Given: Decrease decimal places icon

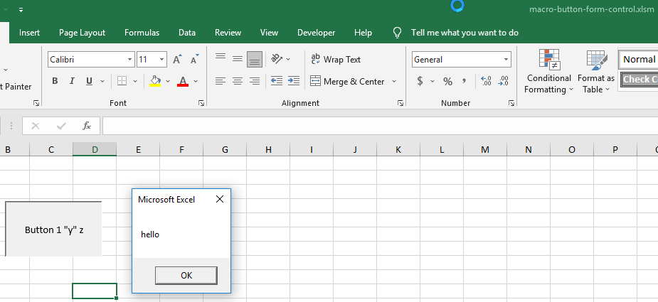Looking at the screenshot, I should (x=503, y=81).
